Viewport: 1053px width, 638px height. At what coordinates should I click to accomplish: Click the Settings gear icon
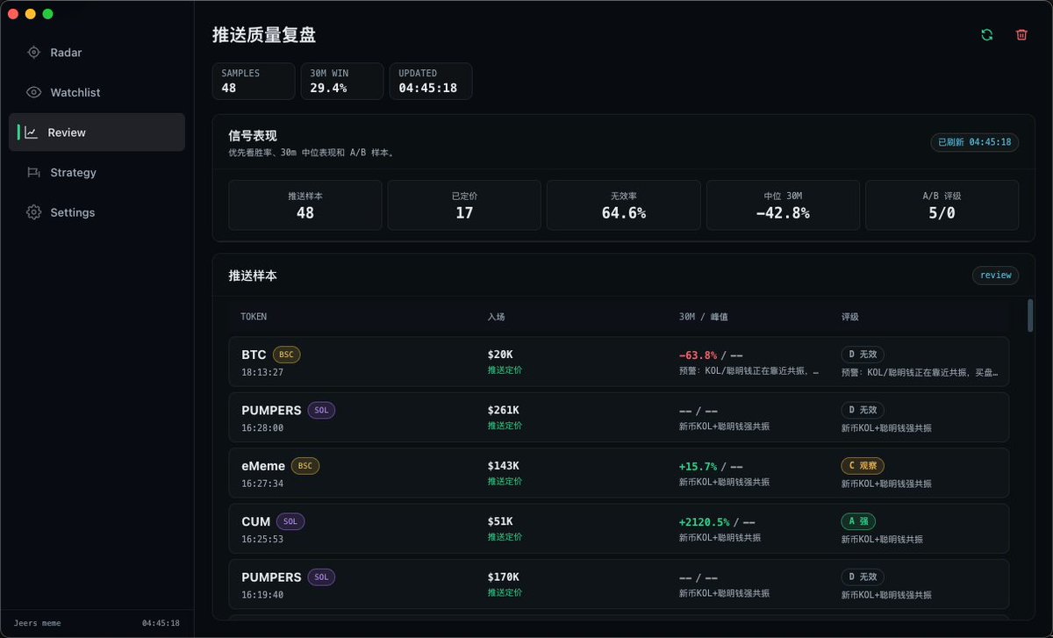click(33, 212)
